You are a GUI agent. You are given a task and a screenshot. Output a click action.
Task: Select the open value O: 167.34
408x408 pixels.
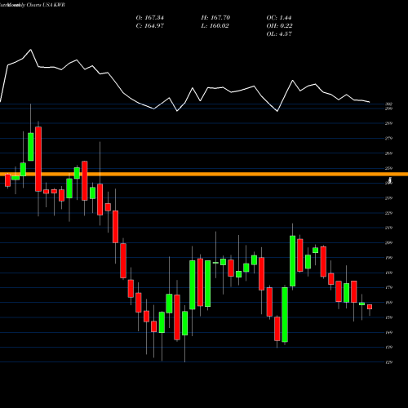point(150,18)
